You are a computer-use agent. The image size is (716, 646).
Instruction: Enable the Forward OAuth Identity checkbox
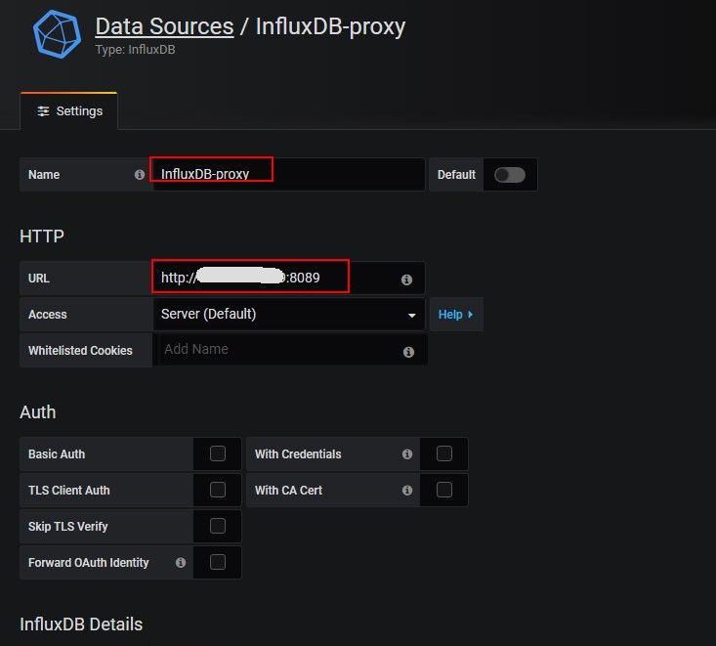click(x=218, y=562)
